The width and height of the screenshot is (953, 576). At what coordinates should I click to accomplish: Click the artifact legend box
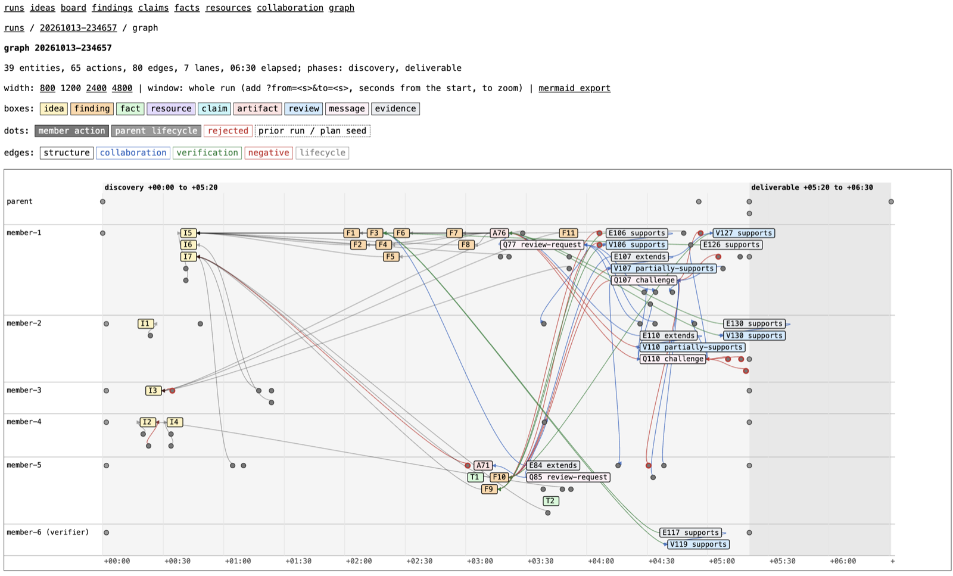(257, 108)
